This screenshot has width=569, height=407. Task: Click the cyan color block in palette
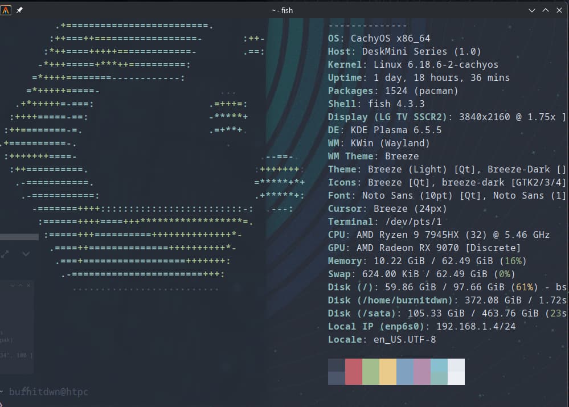pos(439,372)
